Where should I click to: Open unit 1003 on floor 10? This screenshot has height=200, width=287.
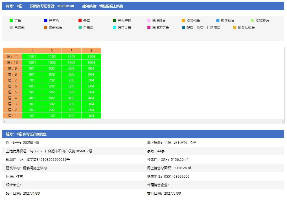(x=71, y=62)
